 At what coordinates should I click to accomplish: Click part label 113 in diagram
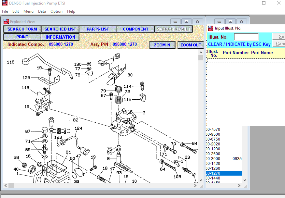pyautogui.click(x=25, y=88)
